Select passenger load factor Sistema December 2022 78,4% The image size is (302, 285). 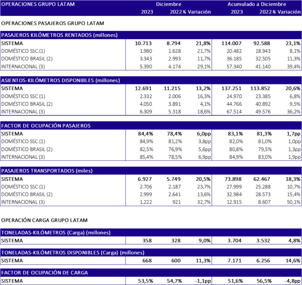[174, 134]
